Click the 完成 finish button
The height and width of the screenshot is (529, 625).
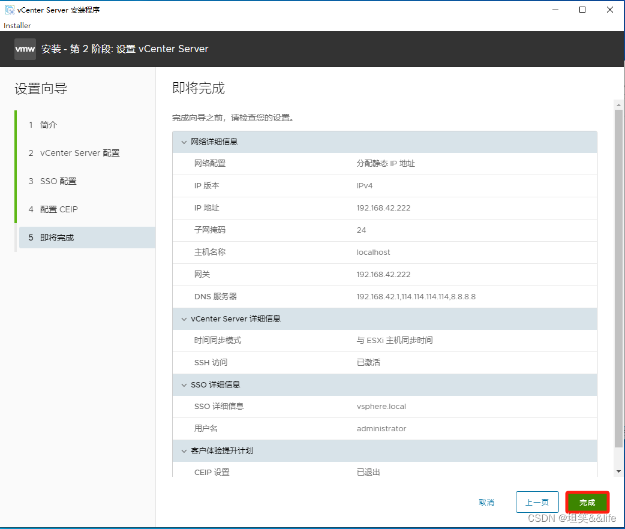(x=587, y=502)
